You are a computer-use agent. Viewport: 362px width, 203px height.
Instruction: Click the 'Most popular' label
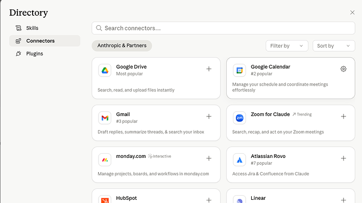pos(129,73)
